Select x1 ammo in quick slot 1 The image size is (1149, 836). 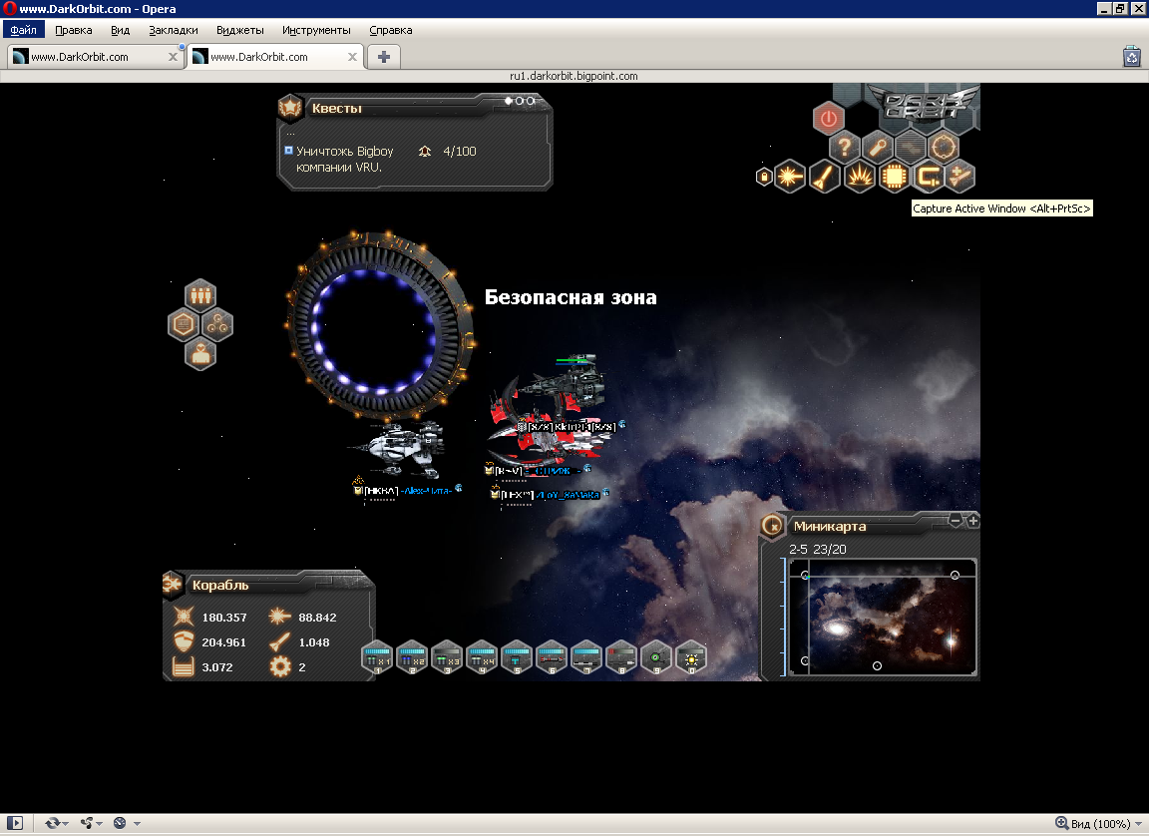[377, 657]
